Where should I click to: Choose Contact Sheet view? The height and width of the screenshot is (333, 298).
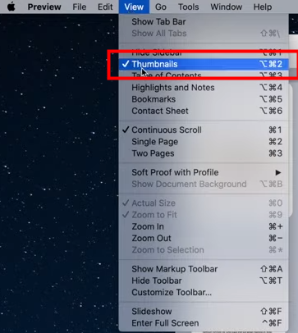pyautogui.click(x=204, y=111)
